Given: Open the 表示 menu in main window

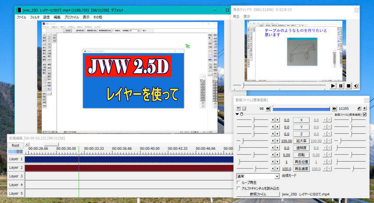Looking at the screenshot, I should [x=86, y=17].
